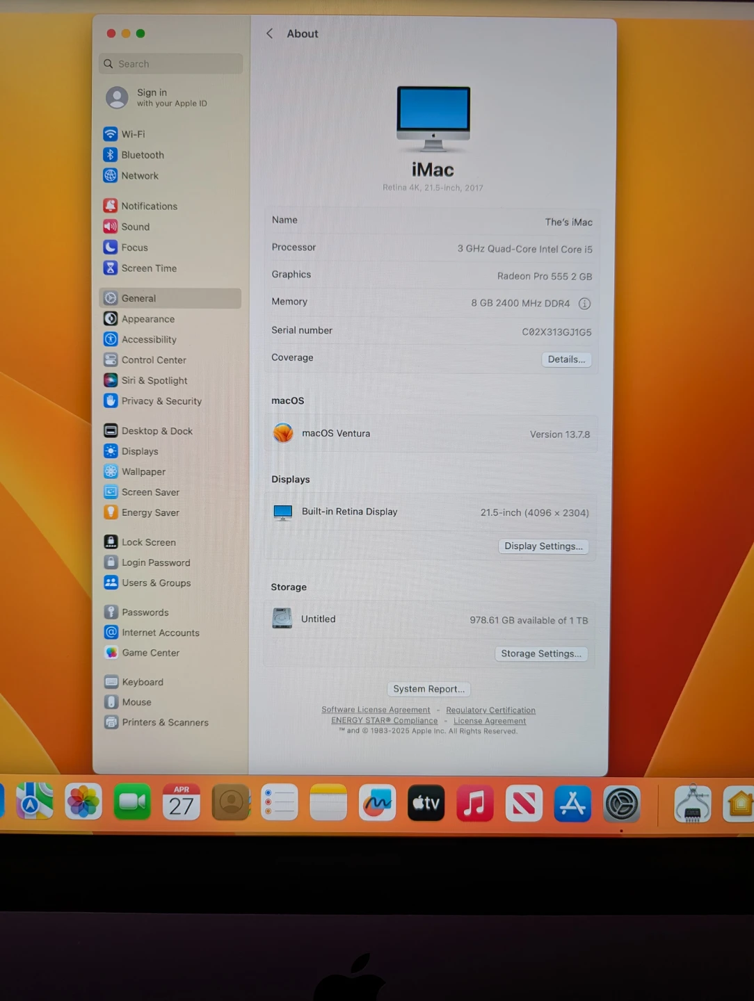Image resolution: width=754 pixels, height=1001 pixels.
Task: Open Coverage Details button
Action: coord(566,359)
